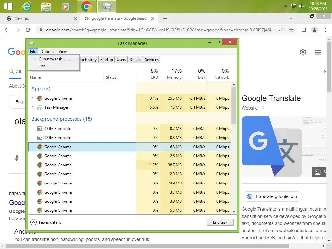The image size is (332, 249).
Task: Close the google translate search tab
Action: pos(153,18)
